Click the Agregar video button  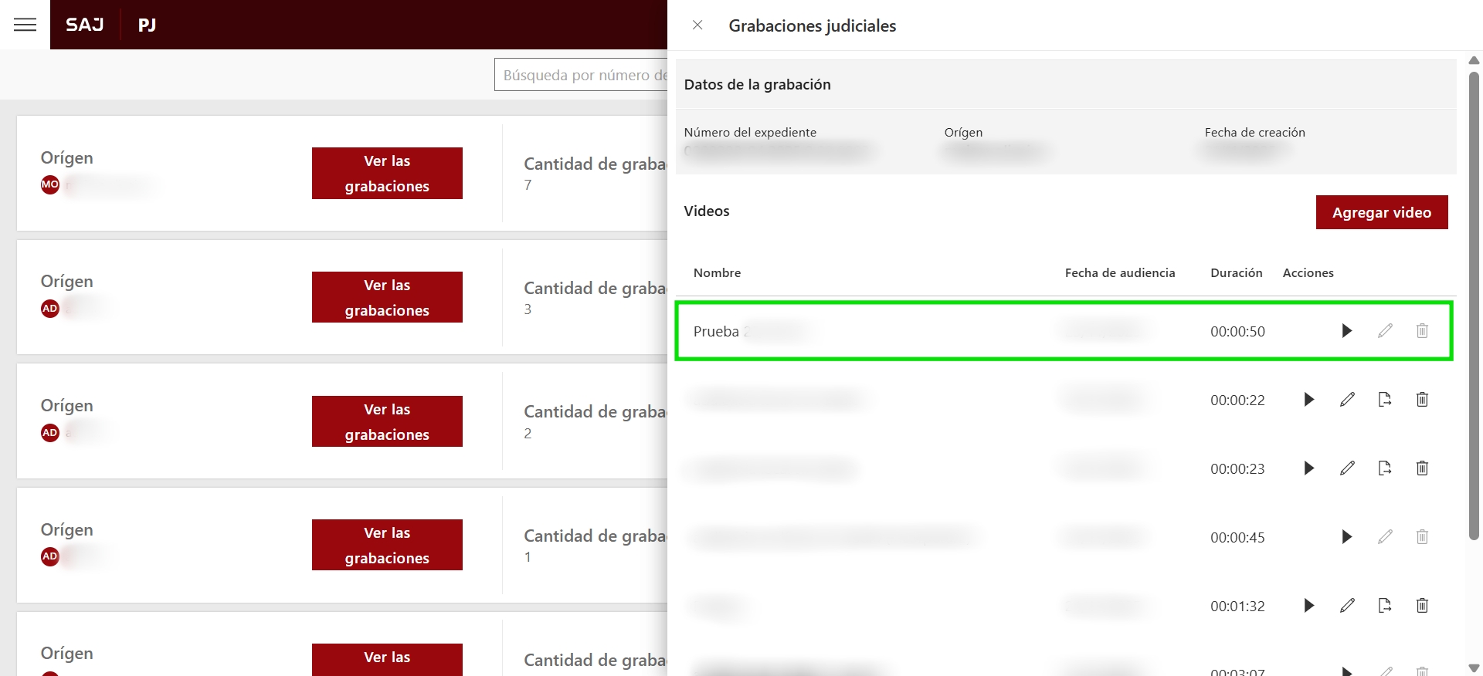click(1381, 212)
